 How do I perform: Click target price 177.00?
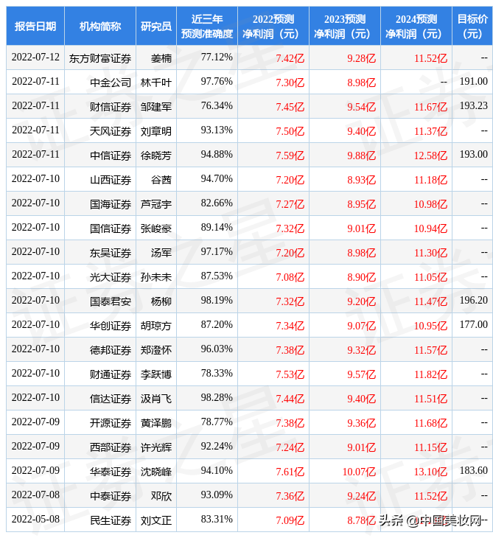tap(474, 324)
